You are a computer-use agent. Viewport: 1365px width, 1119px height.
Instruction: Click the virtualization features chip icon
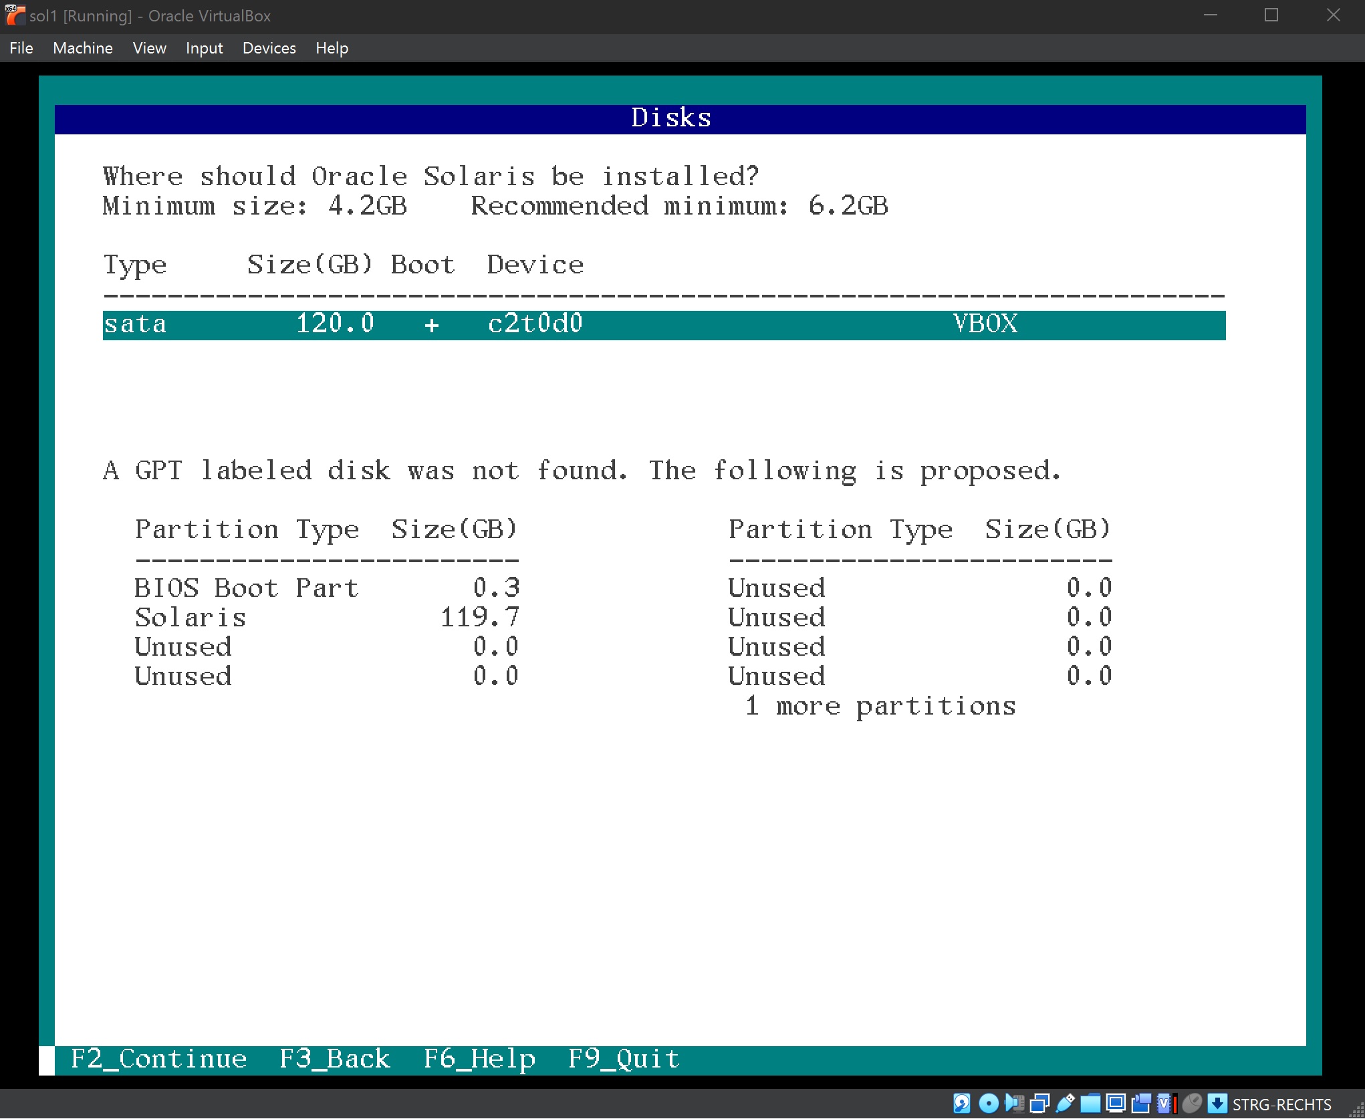(x=1164, y=1103)
